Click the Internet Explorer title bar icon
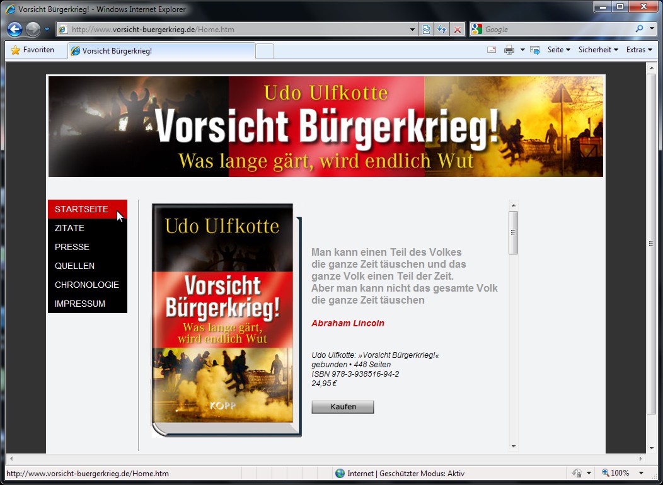663x485 pixels. click(10, 9)
